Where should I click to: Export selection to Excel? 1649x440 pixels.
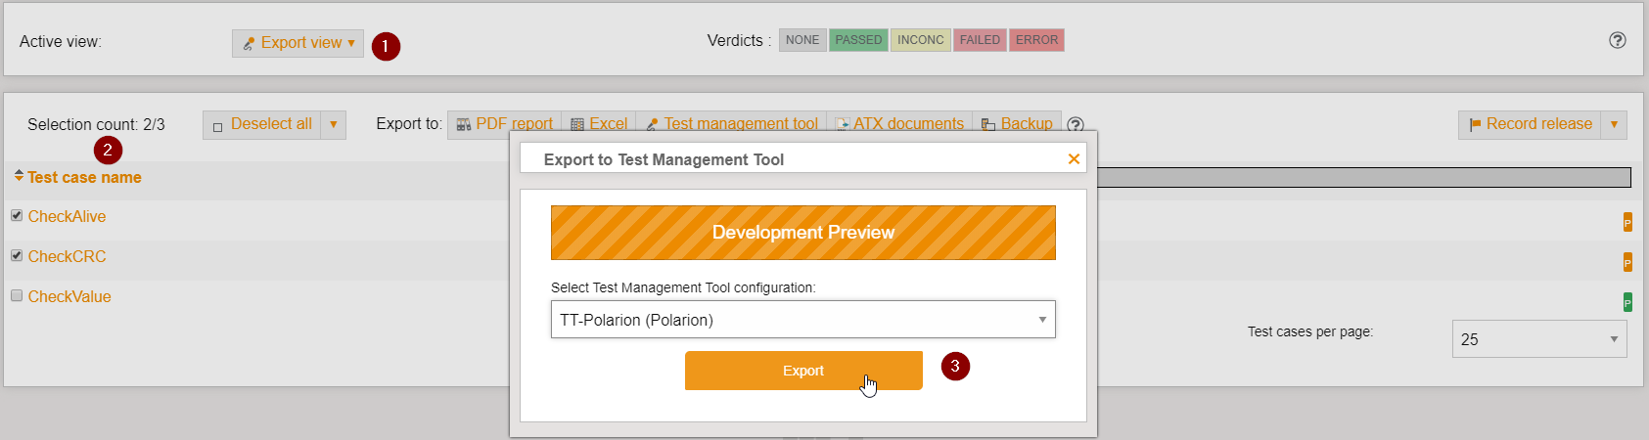[599, 123]
